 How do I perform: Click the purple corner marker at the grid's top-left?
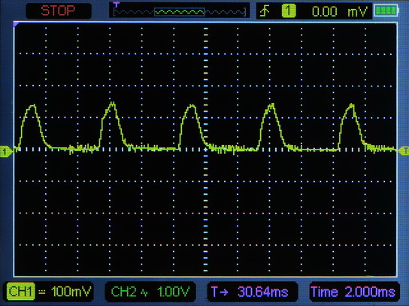pyautogui.click(x=16, y=24)
